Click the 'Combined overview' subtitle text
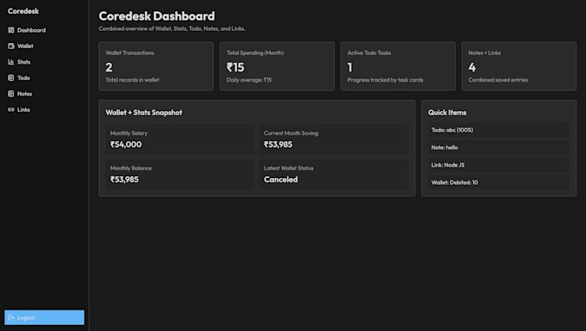This screenshot has width=586, height=331. (x=171, y=28)
